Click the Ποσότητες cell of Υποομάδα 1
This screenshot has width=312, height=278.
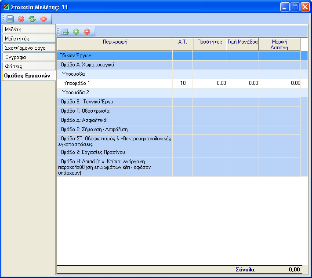click(209, 83)
